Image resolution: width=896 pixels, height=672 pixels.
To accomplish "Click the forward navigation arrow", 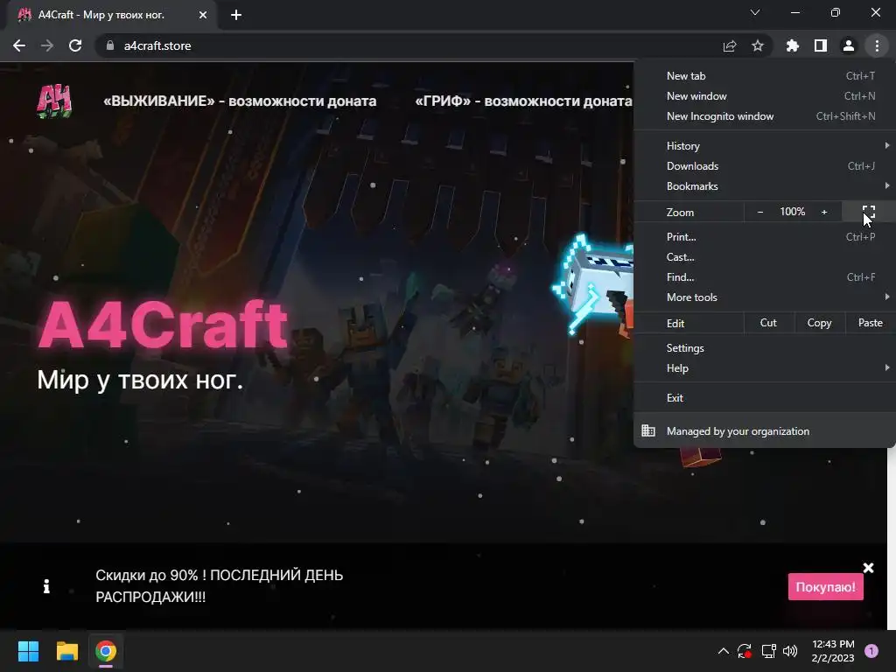I will pos(47,45).
